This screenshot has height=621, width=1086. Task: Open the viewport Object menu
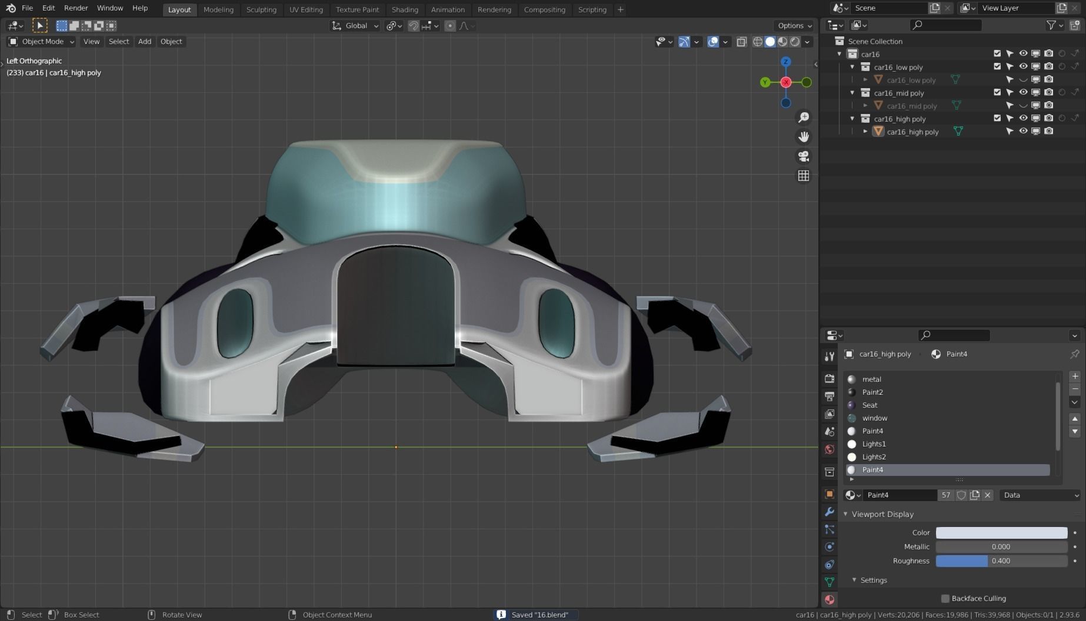coord(171,42)
